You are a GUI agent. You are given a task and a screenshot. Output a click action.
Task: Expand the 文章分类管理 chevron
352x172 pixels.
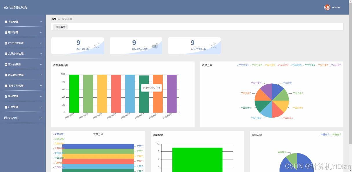[41, 54]
